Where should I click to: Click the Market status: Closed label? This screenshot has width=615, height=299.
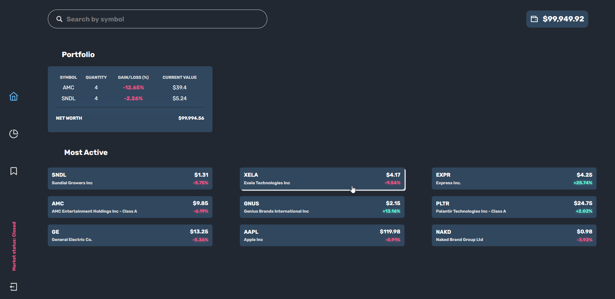pos(14,246)
